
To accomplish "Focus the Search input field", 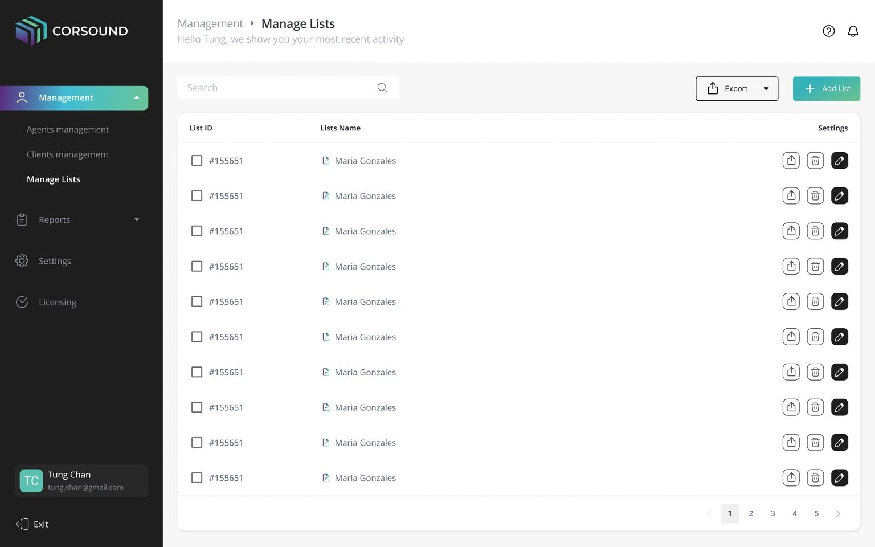I will tap(288, 88).
